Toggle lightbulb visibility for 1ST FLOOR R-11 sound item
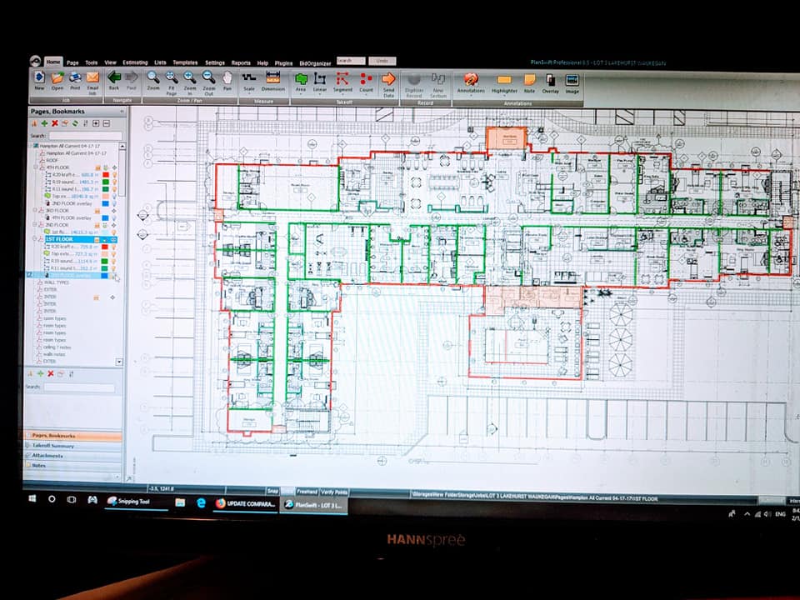The image size is (800, 600). (114, 268)
